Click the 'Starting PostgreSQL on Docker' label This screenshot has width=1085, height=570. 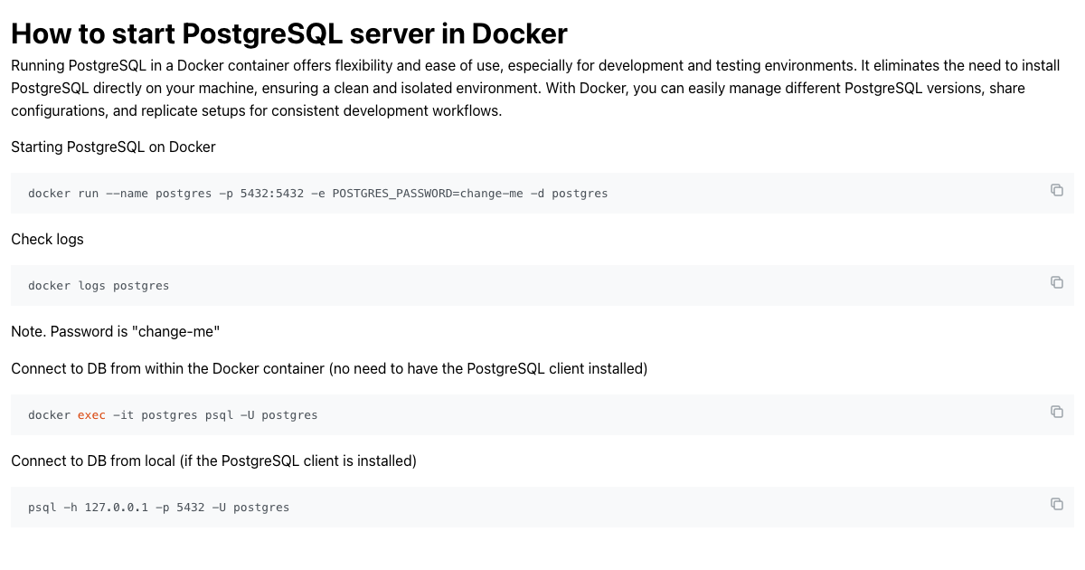[113, 147]
